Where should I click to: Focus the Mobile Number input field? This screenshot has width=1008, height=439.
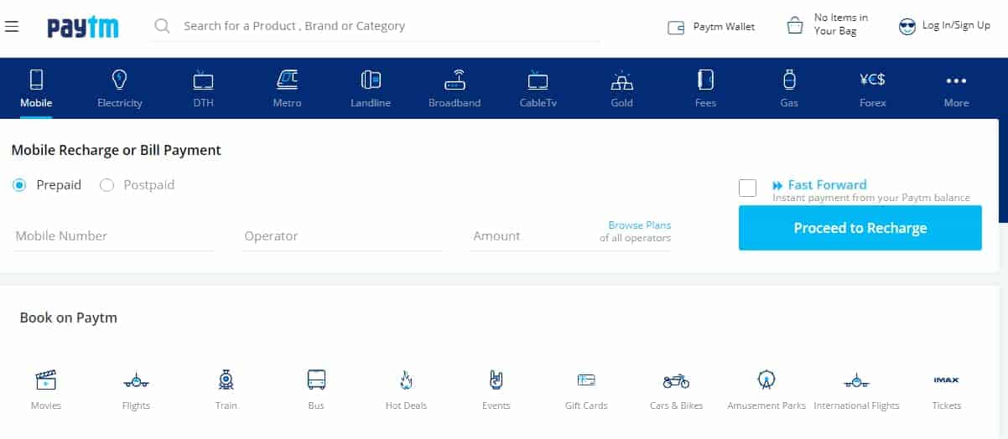(114, 236)
